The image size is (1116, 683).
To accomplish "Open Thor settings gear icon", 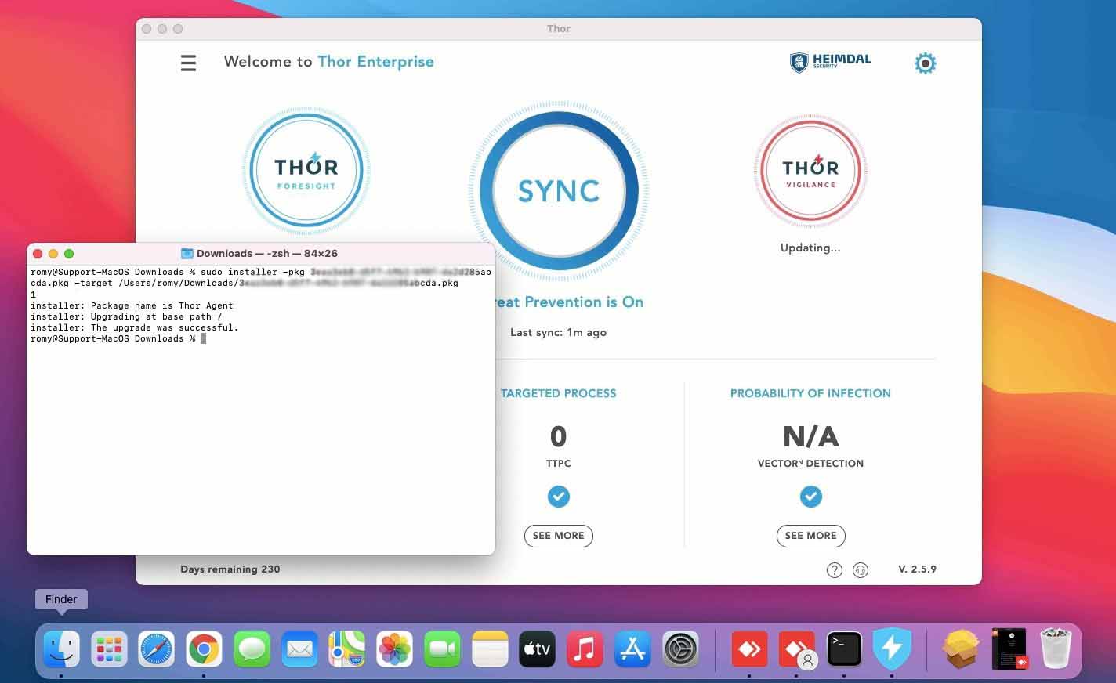I will click(x=925, y=63).
